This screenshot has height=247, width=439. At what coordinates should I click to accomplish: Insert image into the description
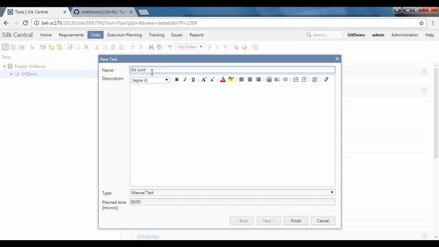(x=277, y=80)
